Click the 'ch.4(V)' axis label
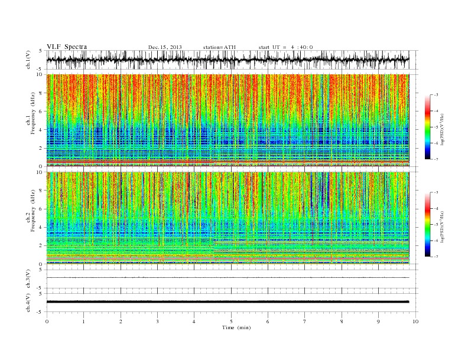This screenshot has width=468, height=361. pos(28,303)
